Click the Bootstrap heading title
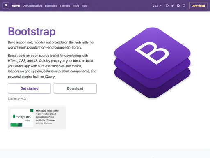This screenshot has width=210, height=158. click(32, 32)
